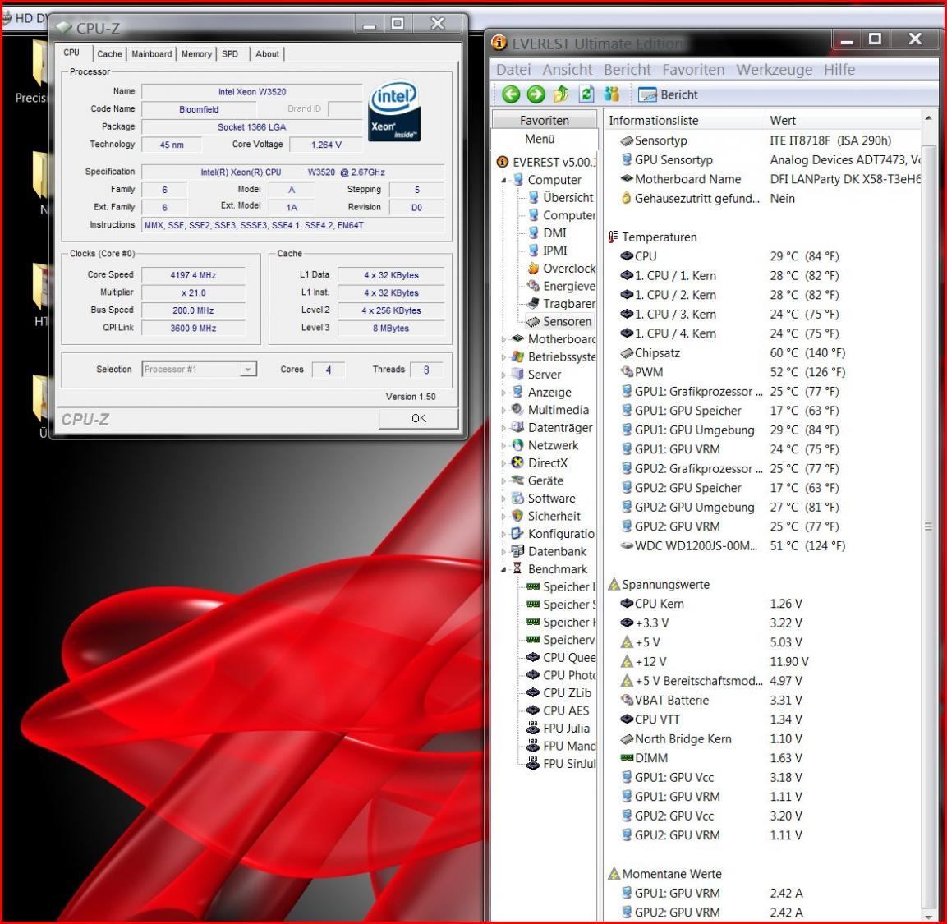The height and width of the screenshot is (924, 947).
Task: Switch to the Mainboard tab in CPU-Z
Action: pos(152,53)
